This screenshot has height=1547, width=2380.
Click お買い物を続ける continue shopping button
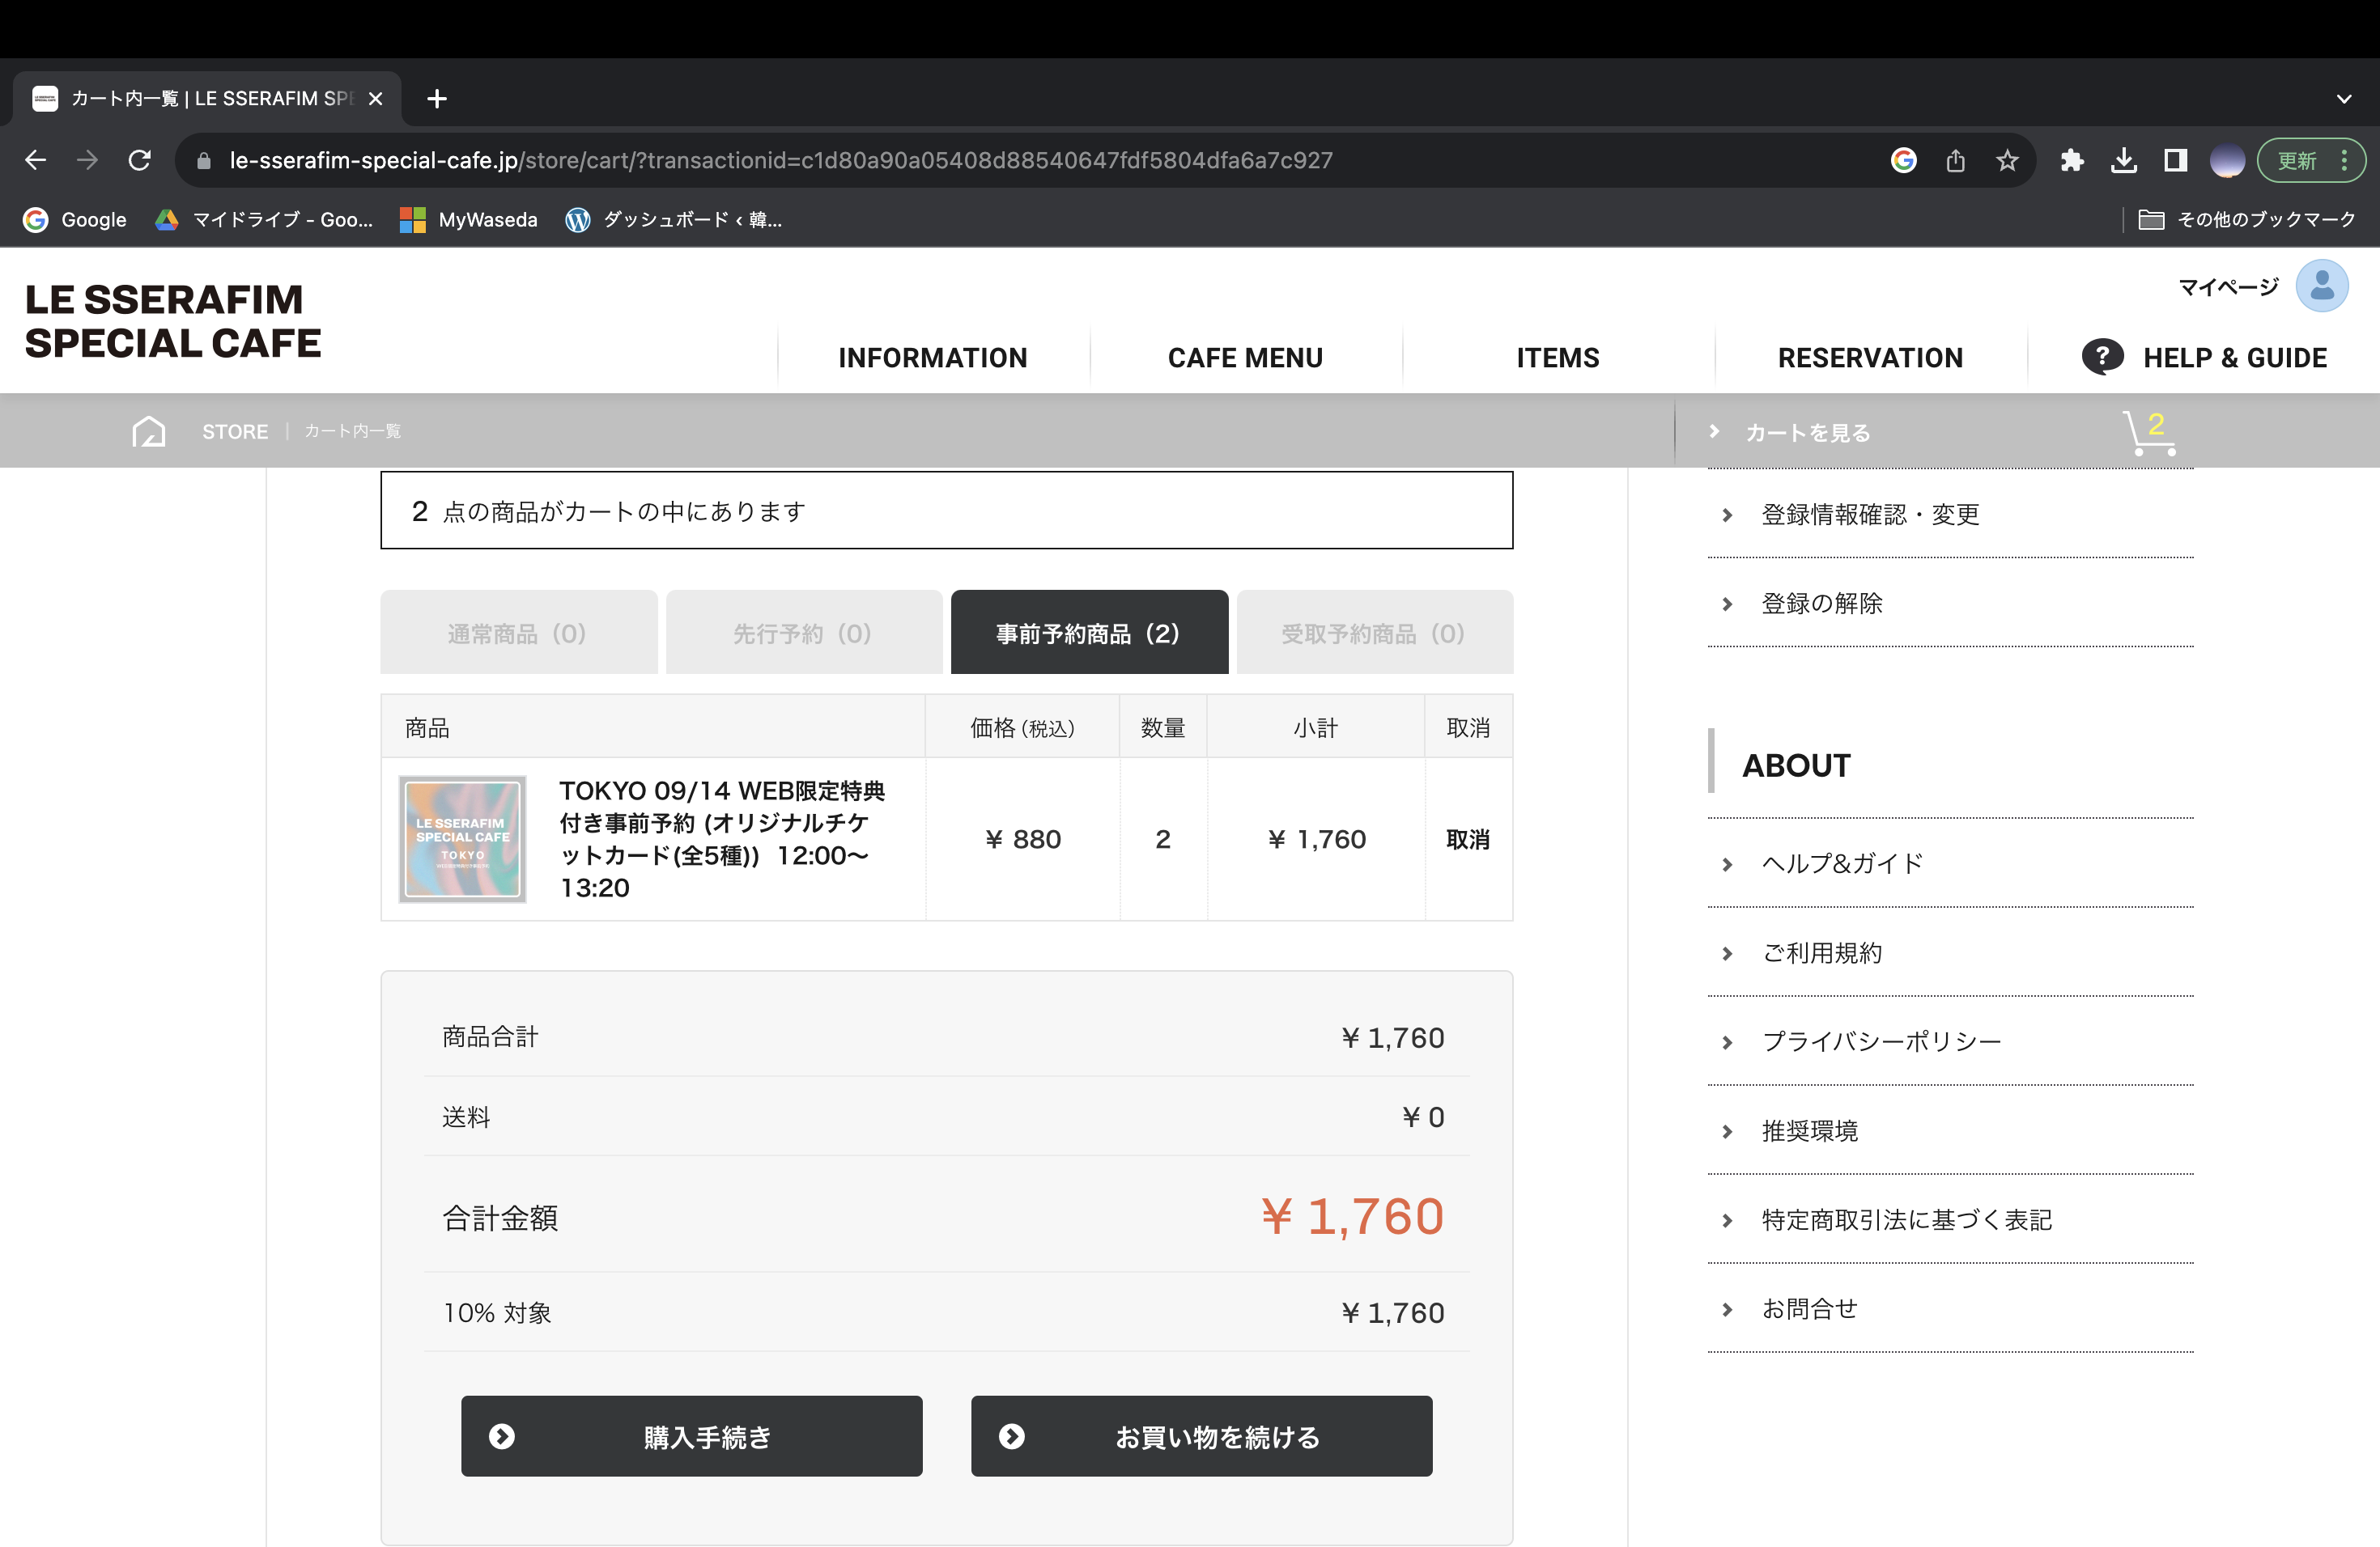coord(1201,1436)
